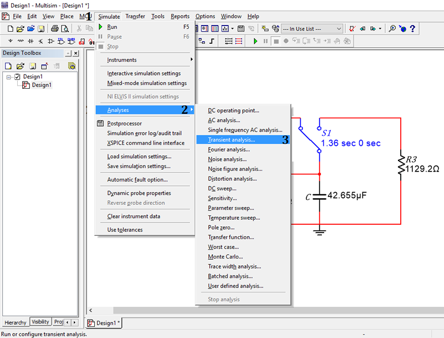
Task: Collapse the Design1 tree node
Action: pyautogui.click(x=9, y=77)
